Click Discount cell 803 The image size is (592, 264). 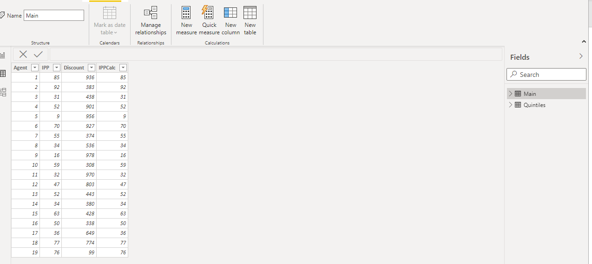(79, 184)
